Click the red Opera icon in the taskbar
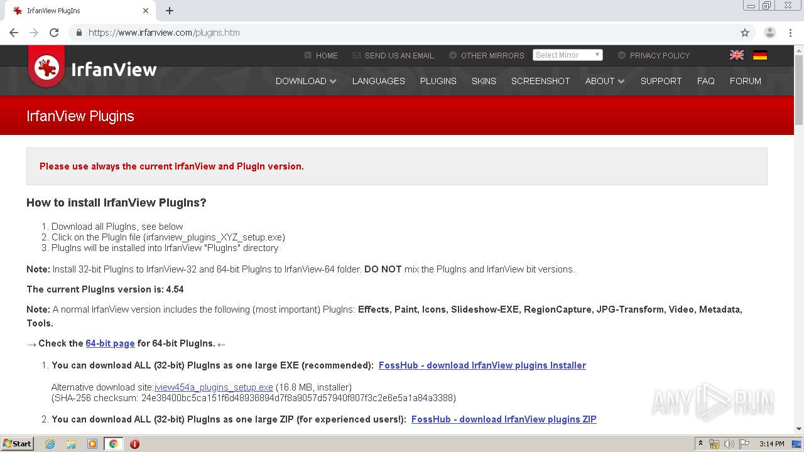 pyautogui.click(x=134, y=444)
